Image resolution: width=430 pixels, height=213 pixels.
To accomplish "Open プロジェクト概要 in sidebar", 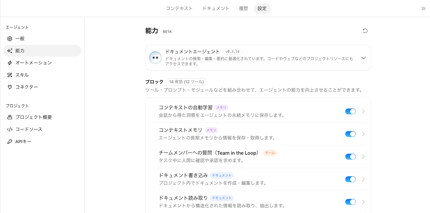I will pos(42,117).
